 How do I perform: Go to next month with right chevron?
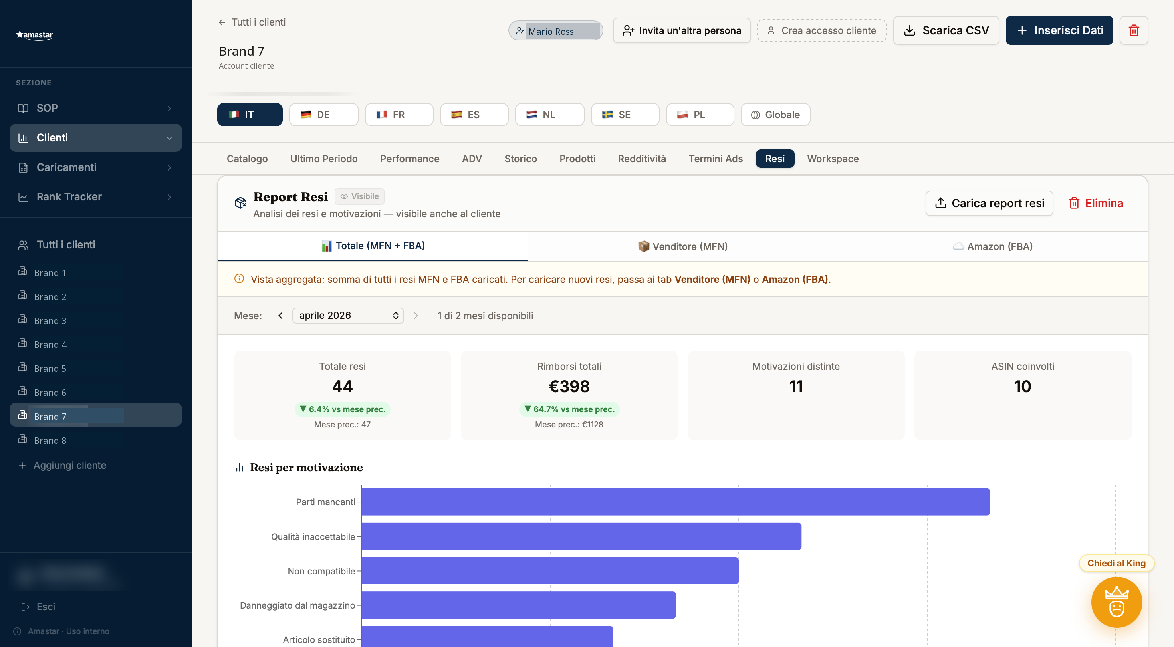(416, 315)
